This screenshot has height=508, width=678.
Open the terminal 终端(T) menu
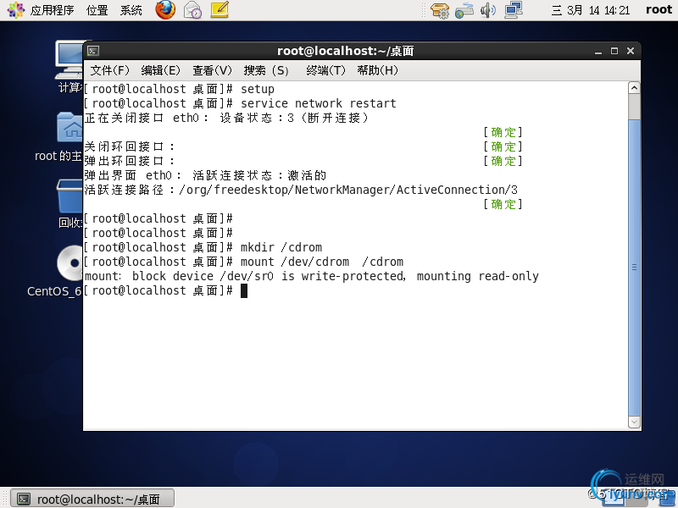point(325,70)
